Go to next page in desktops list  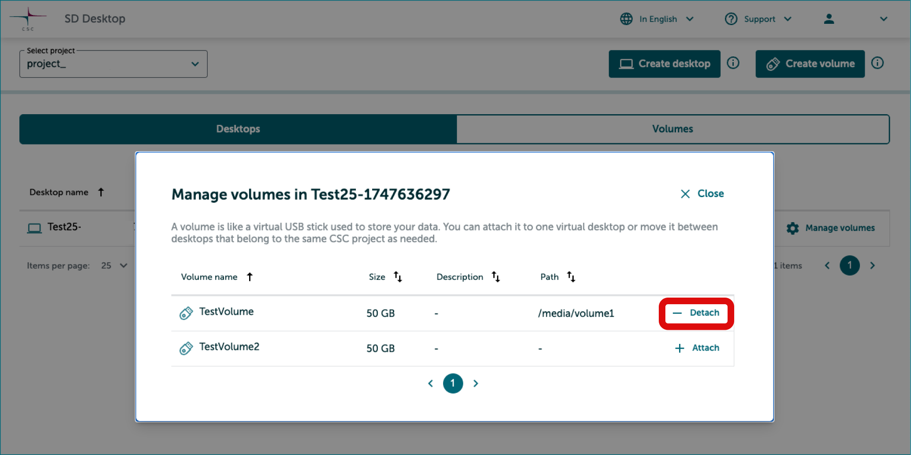click(x=872, y=266)
